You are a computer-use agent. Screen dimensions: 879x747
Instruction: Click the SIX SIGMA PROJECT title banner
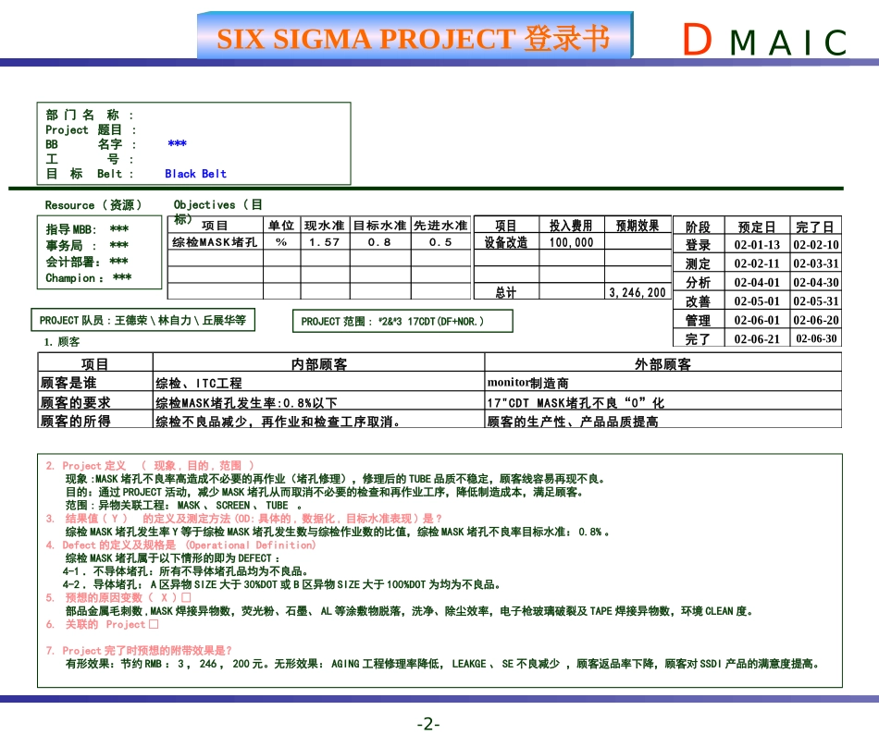[x=415, y=35]
